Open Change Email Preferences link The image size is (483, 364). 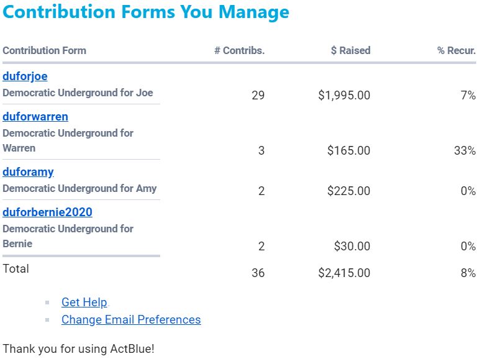131,320
